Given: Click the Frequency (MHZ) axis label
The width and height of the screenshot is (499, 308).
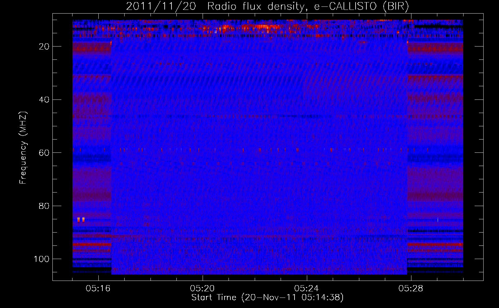Looking at the screenshot, I should click(23, 148).
